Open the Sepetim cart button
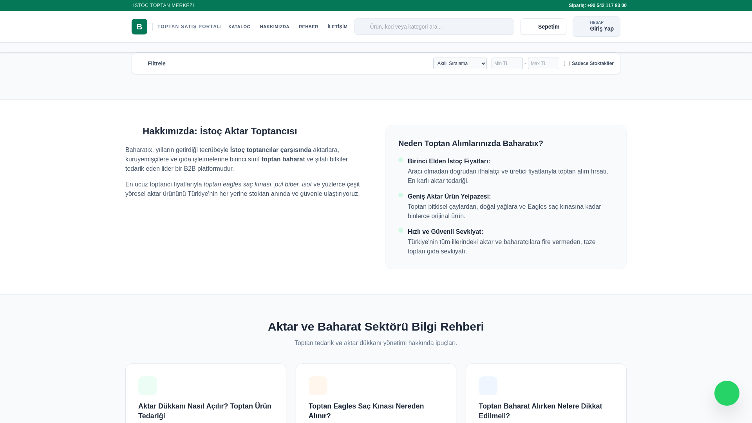 543,27
